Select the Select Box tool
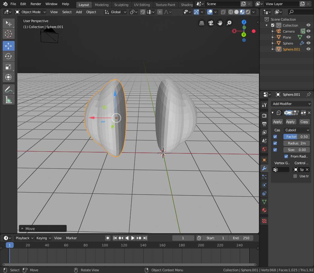Screen dimensions: 314x273 9,23
